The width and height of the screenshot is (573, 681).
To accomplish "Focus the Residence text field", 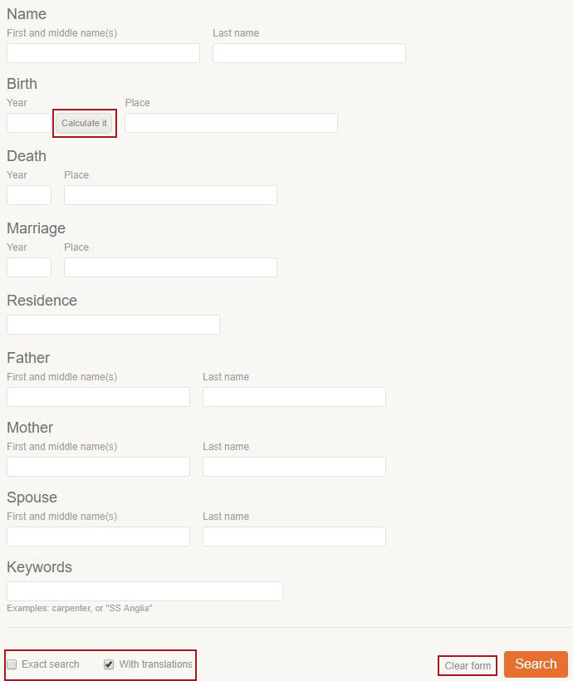I will coord(113,325).
